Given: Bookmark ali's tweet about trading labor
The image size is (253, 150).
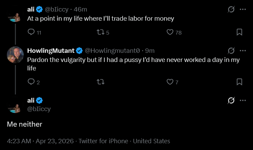Looking at the screenshot, I should (239, 32).
